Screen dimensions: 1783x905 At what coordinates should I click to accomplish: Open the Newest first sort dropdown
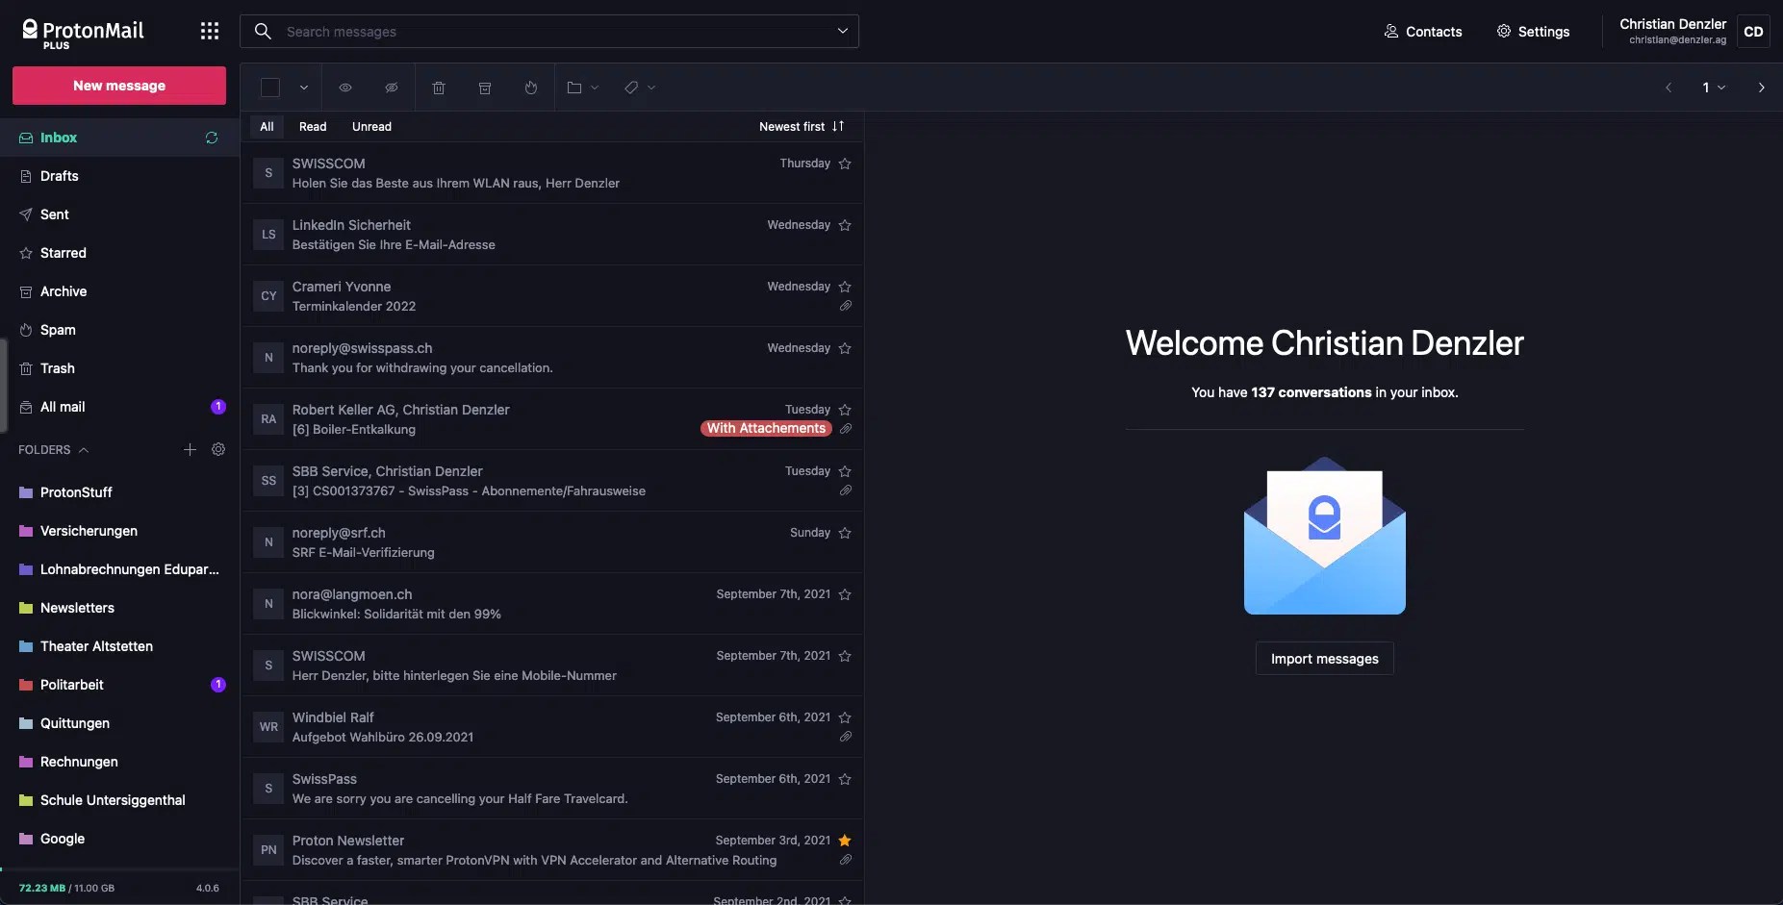coord(802,126)
